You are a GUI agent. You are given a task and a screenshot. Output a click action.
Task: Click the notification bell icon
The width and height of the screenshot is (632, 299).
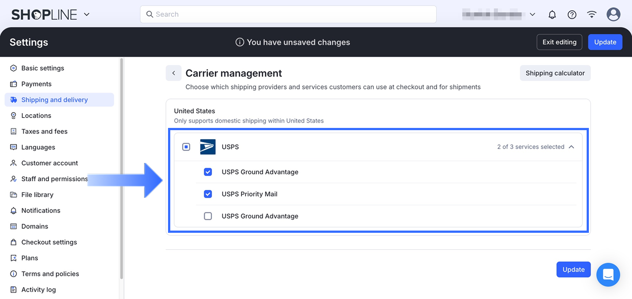click(552, 15)
